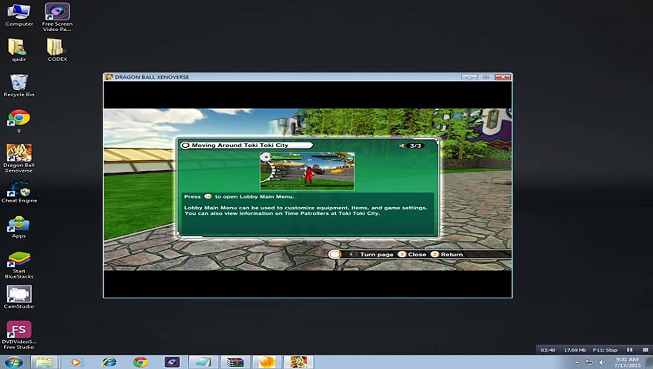Click the button 10 icon in tutorial text
The width and height of the screenshot is (653, 369).
click(208, 196)
